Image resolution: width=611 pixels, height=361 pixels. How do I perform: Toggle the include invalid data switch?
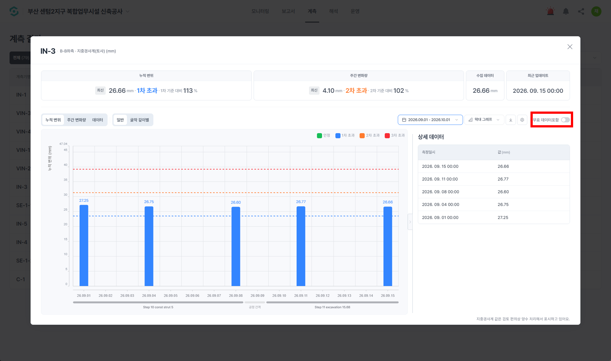565,120
